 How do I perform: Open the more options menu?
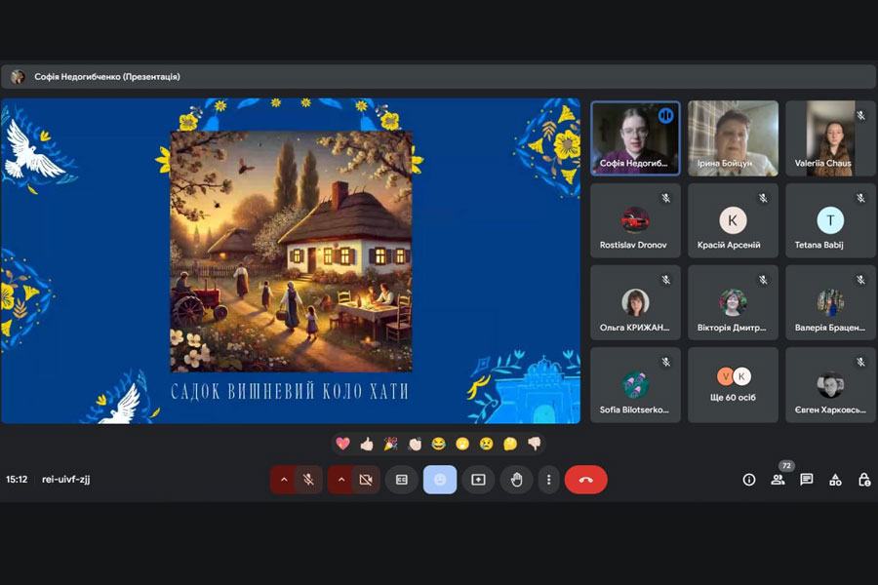pos(548,480)
